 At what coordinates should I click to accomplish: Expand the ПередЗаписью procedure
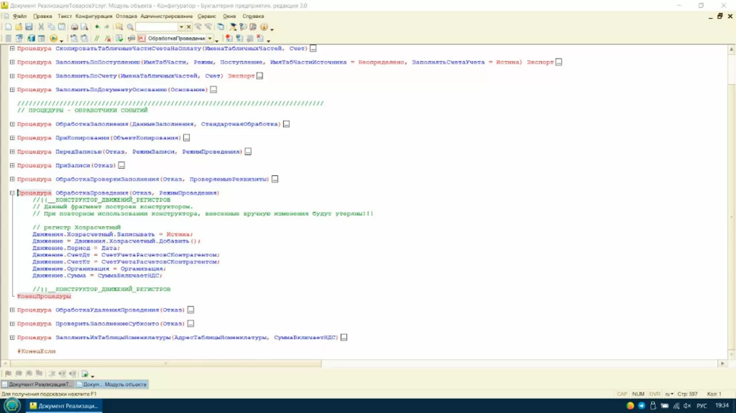[x=13, y=152]
